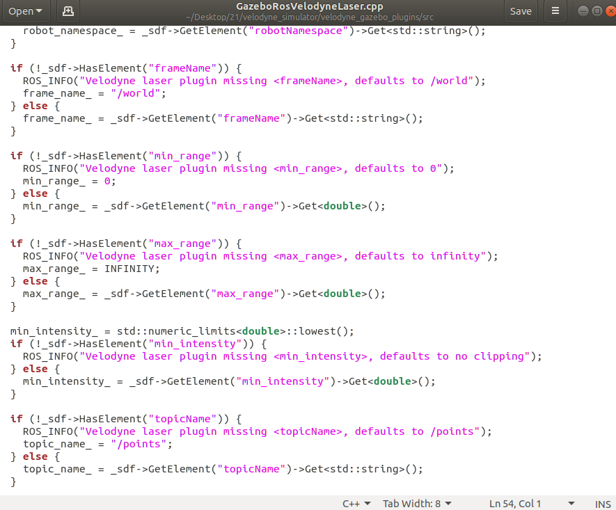Click the GazeboRosVelodyneLaser.cpp title
The image size is (616, 510).
point(310,6)
